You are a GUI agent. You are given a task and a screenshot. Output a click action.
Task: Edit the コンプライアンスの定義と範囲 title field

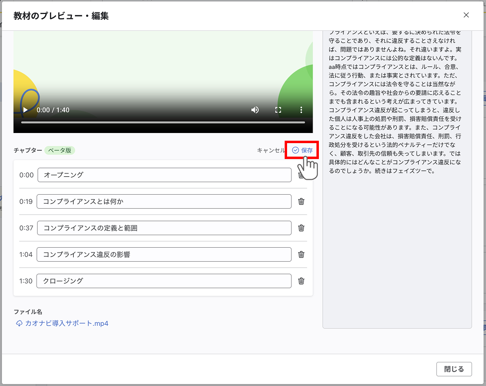coord(164,228)
